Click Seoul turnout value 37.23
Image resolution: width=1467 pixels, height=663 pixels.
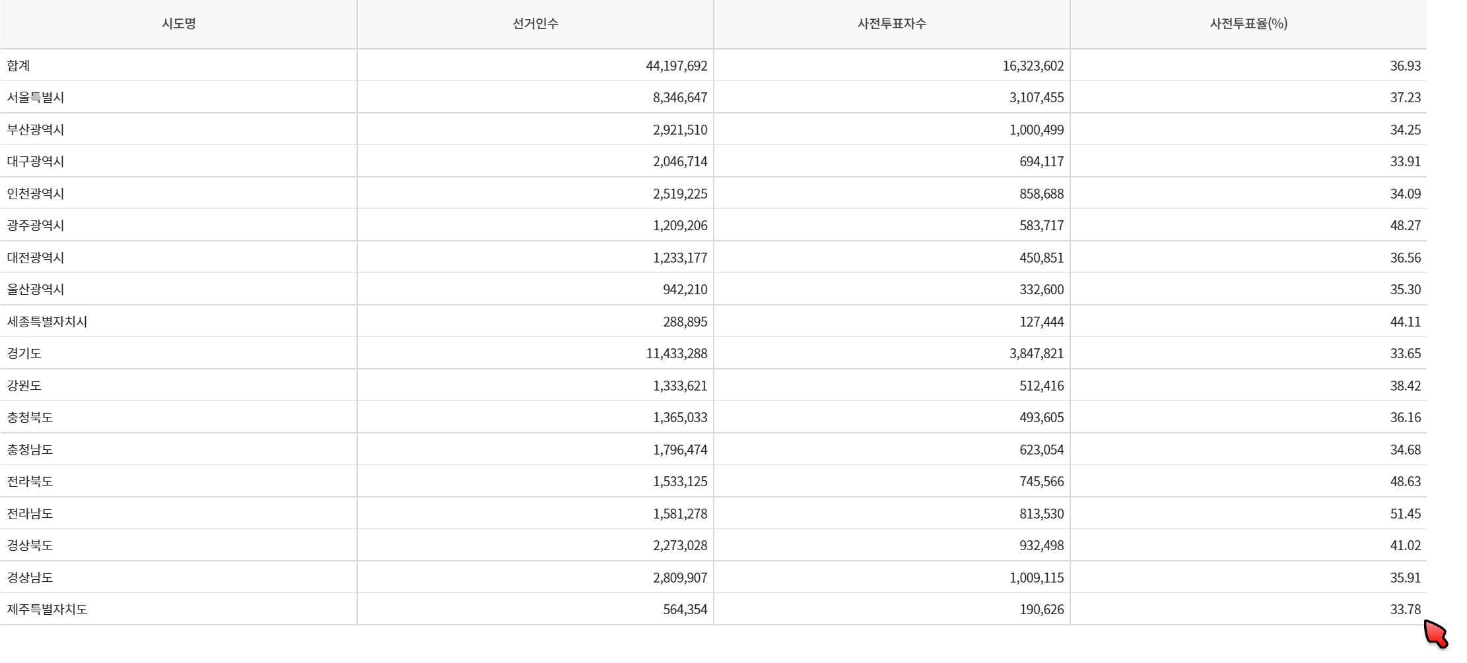click(x=1406, y=98)
